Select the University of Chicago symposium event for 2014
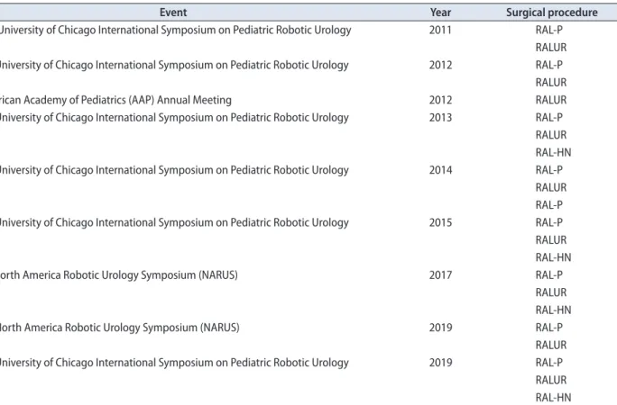This screenshot has height=405, width=617. pos(174,170)
